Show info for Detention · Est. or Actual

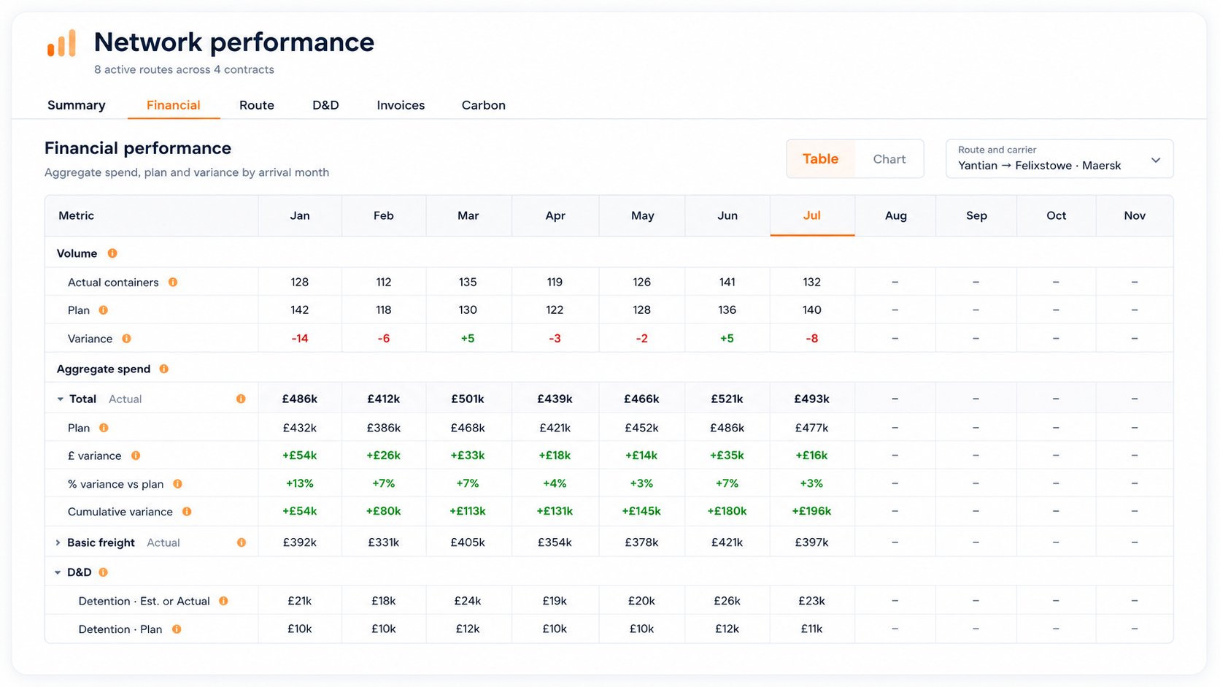(x=223, y=601)
